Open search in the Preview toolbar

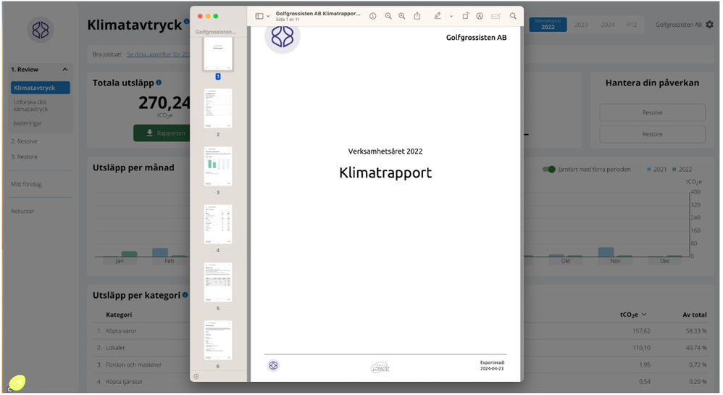pos(513,16)
